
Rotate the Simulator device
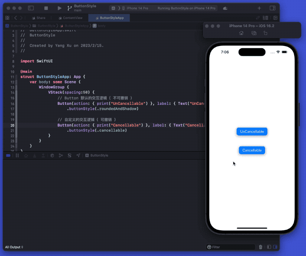click(265, 33)
